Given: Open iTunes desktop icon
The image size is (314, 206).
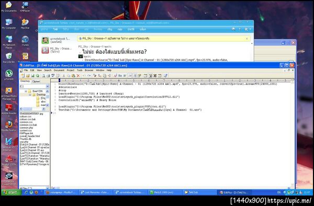Looking at the screenshot, I should click(25, 41).
